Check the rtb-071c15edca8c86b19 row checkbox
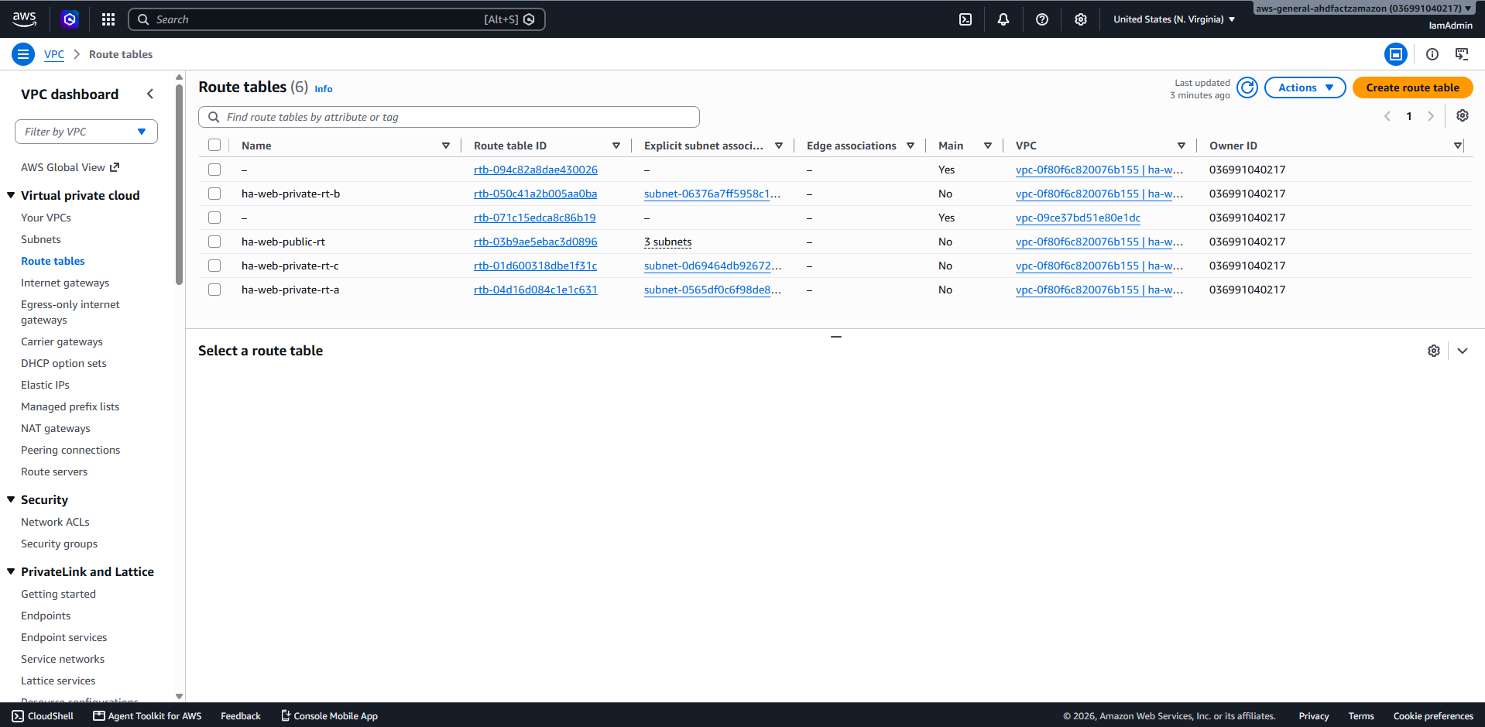 pos(214,218)
